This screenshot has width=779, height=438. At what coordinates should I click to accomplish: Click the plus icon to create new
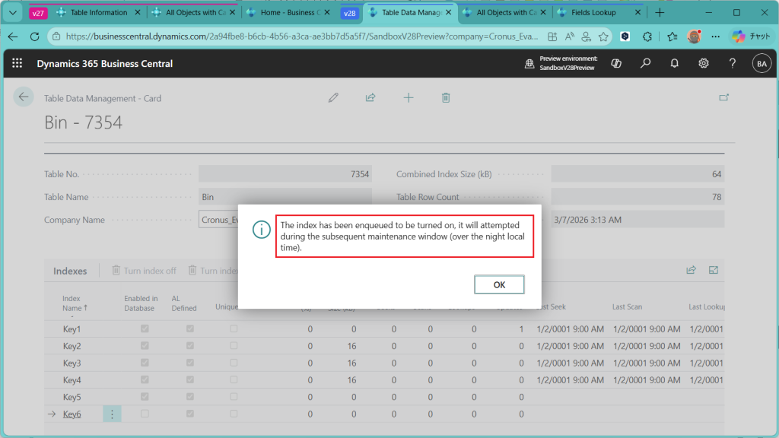click(x=409, y=97)
